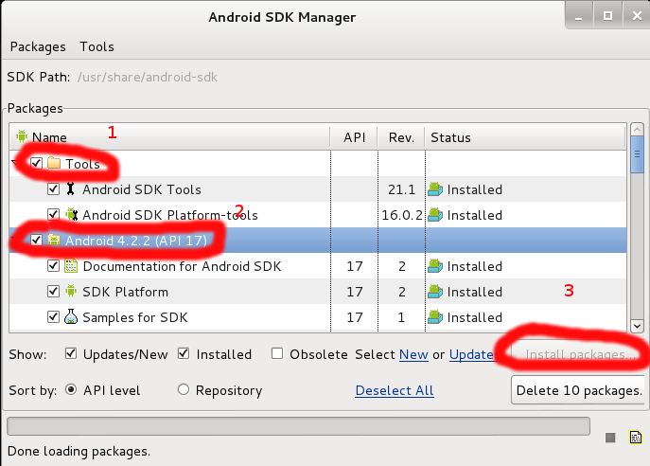Click the SDK Platform android icon
650x466 pixels.
tap(71, 292)
